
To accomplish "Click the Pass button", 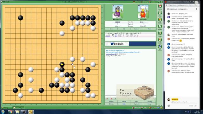I will [x=137, y=102].
